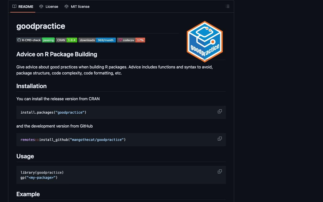Viewport: 323px width, 202px height.
Task: Open the README outline menu icon
Action: (228, 7)
